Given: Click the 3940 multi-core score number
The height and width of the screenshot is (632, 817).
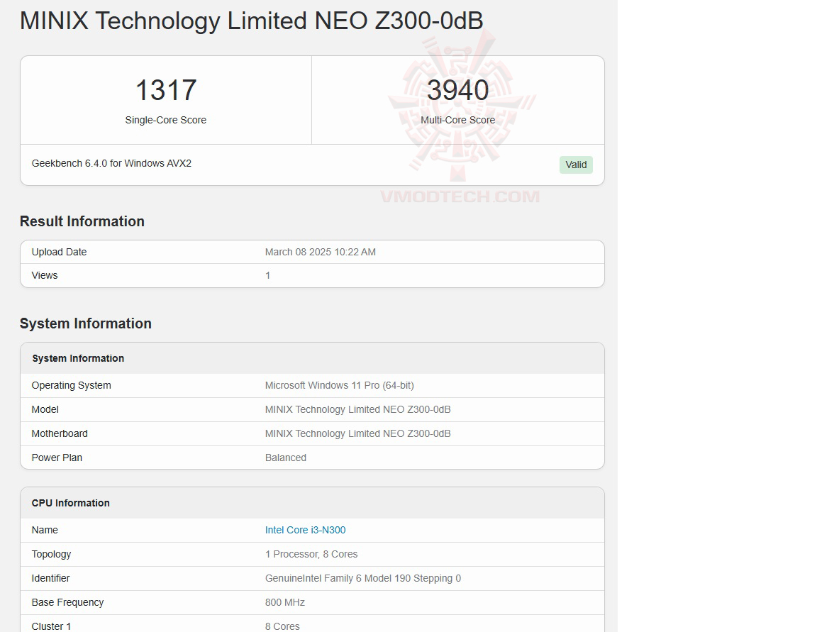Looking at the screenshot, I should coord(457,90).
